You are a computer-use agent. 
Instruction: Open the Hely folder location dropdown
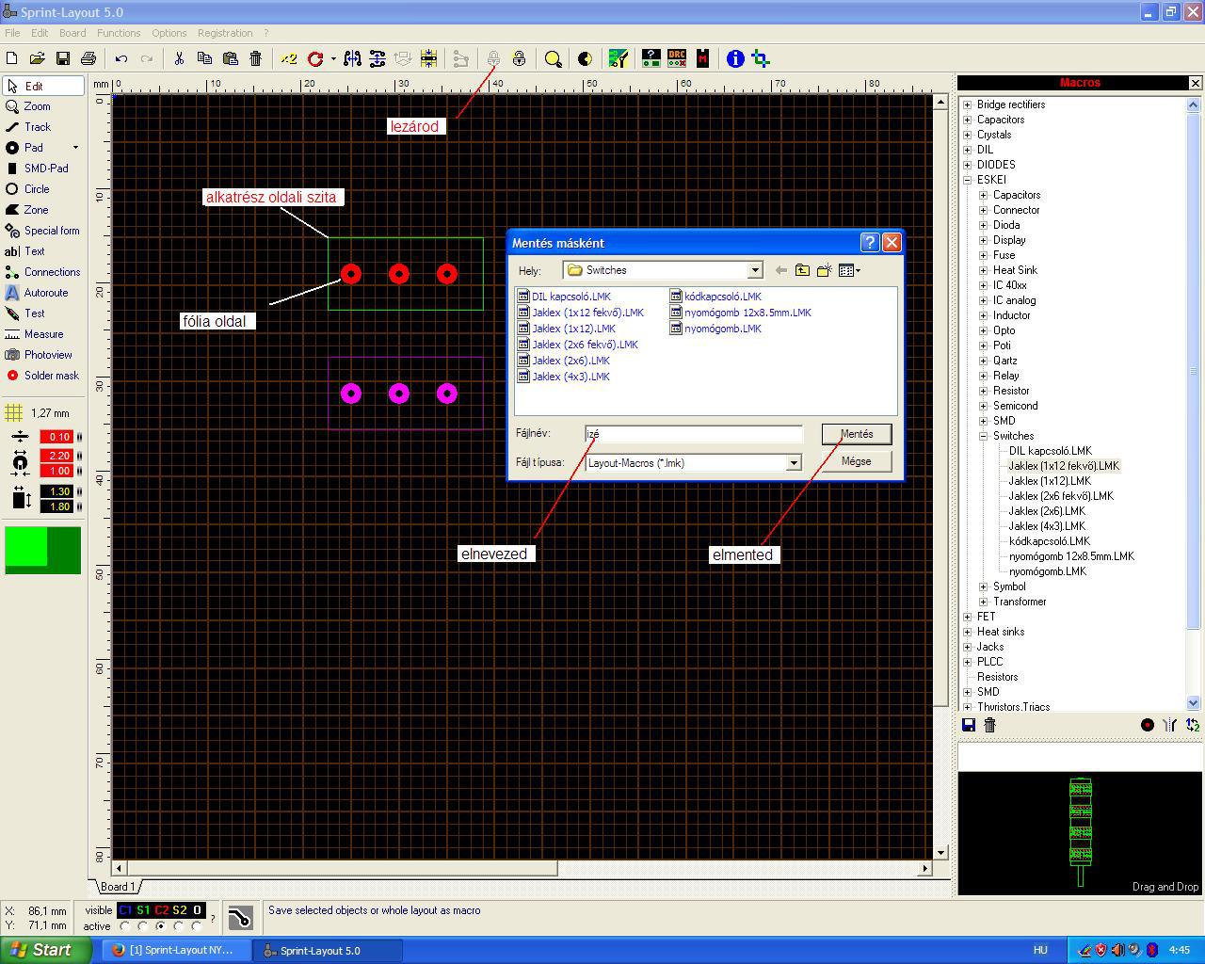point(754,270)
